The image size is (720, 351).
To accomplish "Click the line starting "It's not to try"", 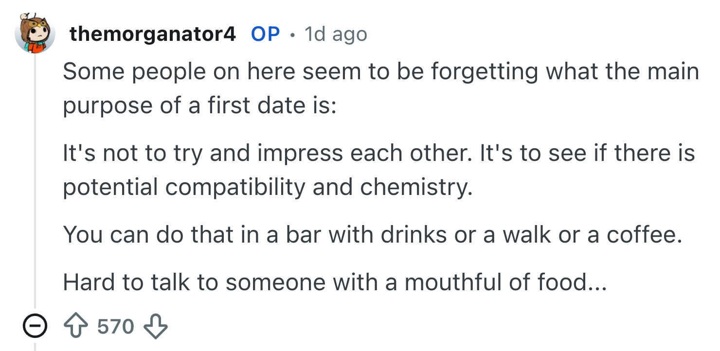I will click(x=378, y=154).
